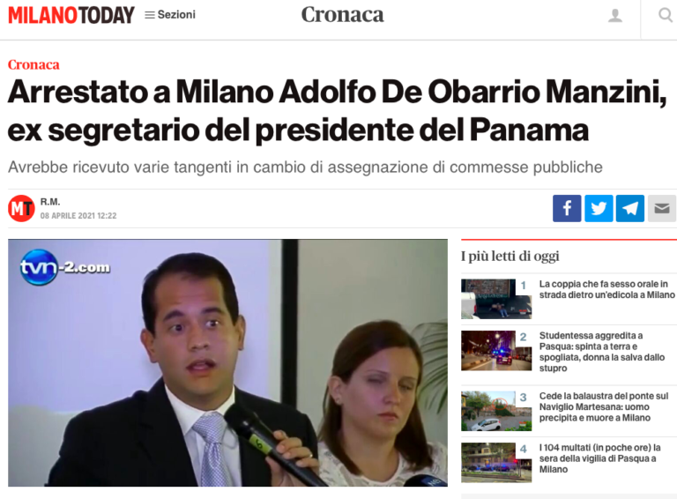Share the article on Twitter
This screenshot has height=499, width=677.
(x=599, y=208)
